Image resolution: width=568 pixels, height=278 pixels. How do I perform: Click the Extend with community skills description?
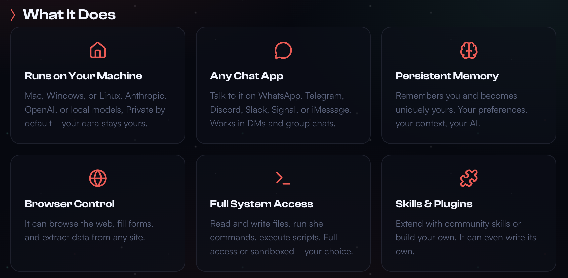[465, 237]
